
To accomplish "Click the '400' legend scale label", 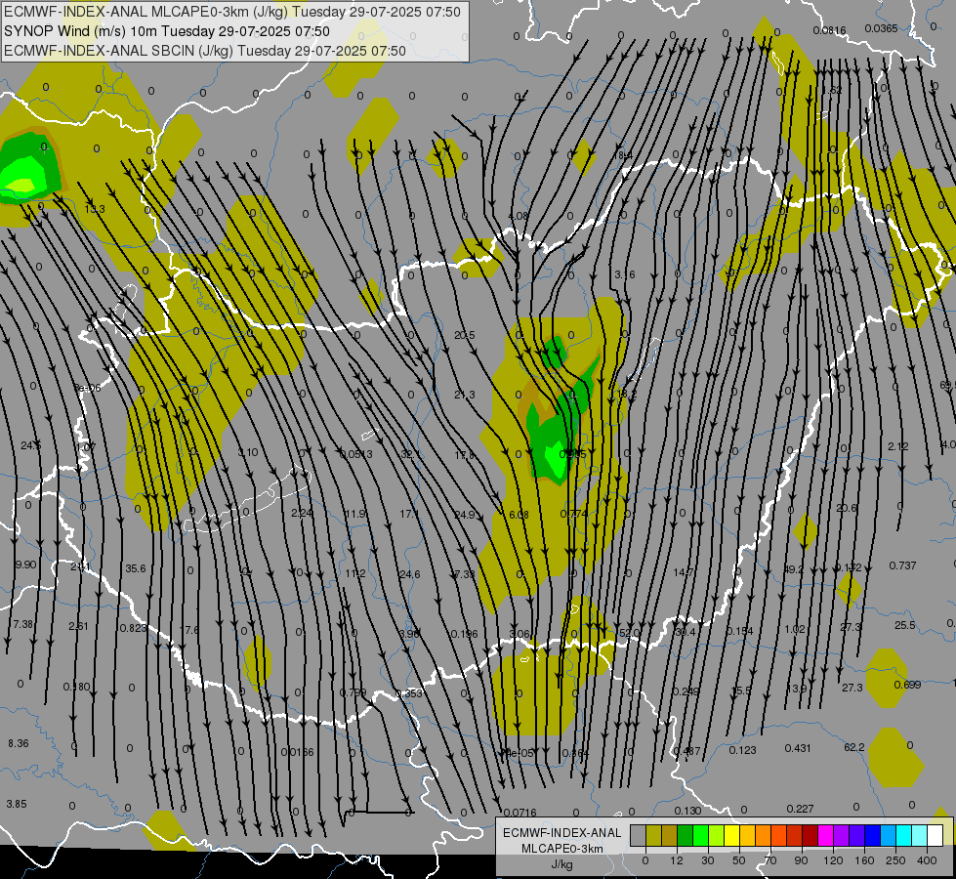I will (x=927, y=860).
